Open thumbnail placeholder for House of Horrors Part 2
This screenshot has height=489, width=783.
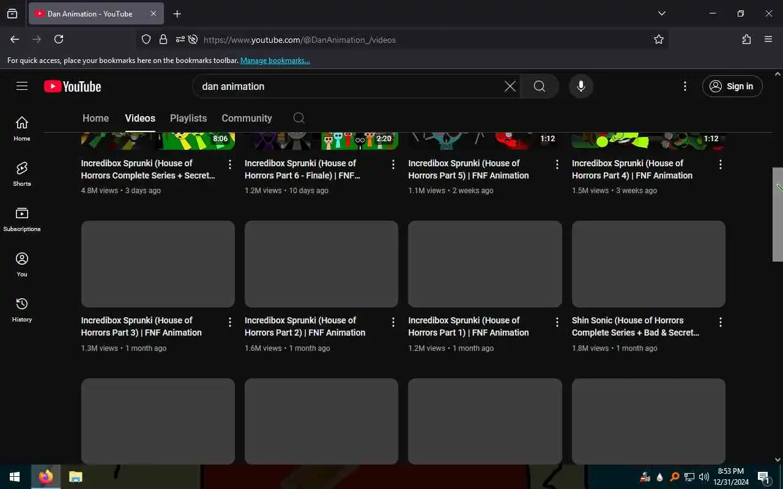point(321,264)
